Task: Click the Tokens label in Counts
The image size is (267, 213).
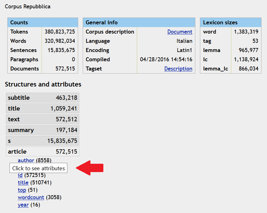Action: [19, 32]
